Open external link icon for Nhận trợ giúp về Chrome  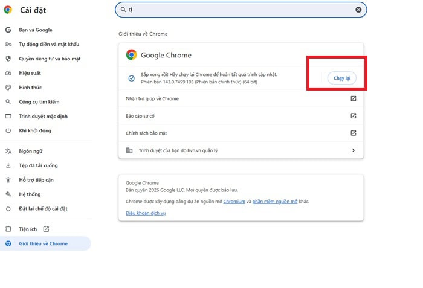[x=353, y=98]
